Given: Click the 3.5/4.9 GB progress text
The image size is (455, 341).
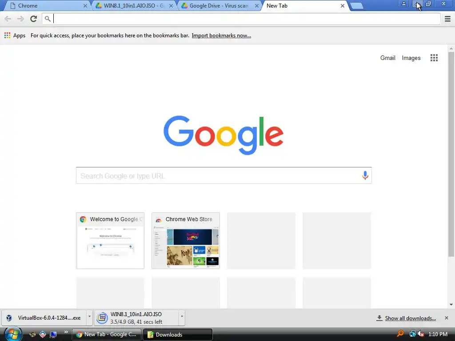Looking at the screenshot, I should coord(136,321).
